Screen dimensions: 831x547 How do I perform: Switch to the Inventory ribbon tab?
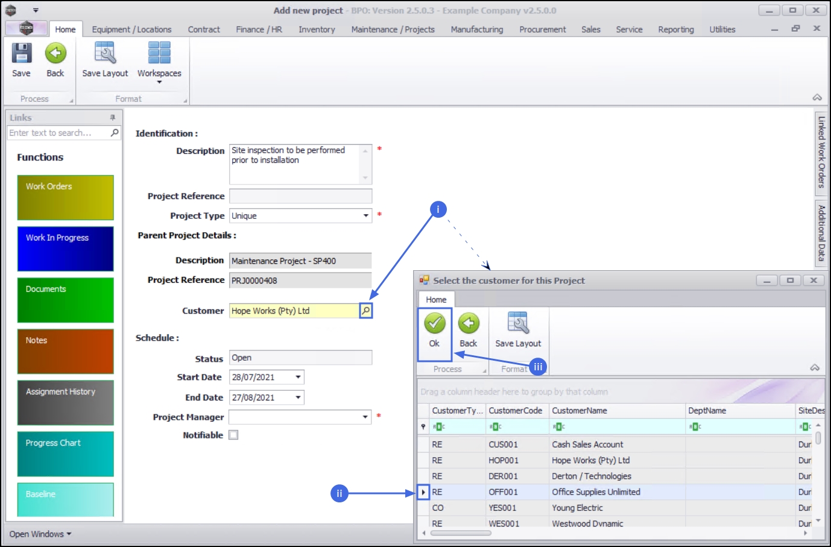(317, 30)
